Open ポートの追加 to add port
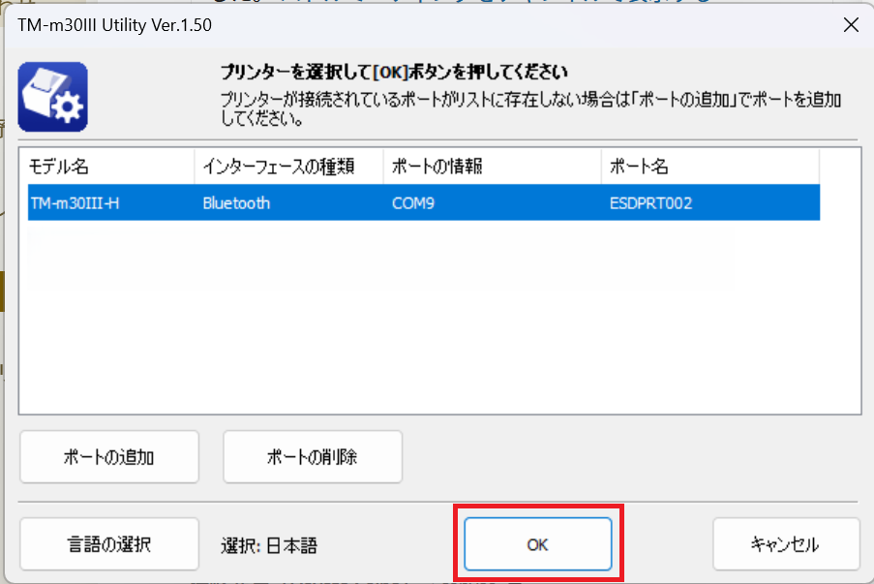The width and height of the screenshot is (874, 584). click(x=109, y=457)
